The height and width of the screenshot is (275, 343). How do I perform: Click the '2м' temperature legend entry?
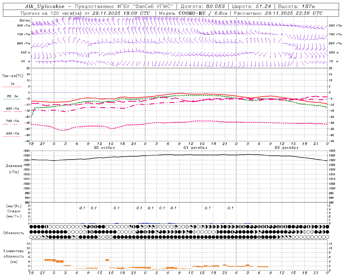(x=13, y=84)
